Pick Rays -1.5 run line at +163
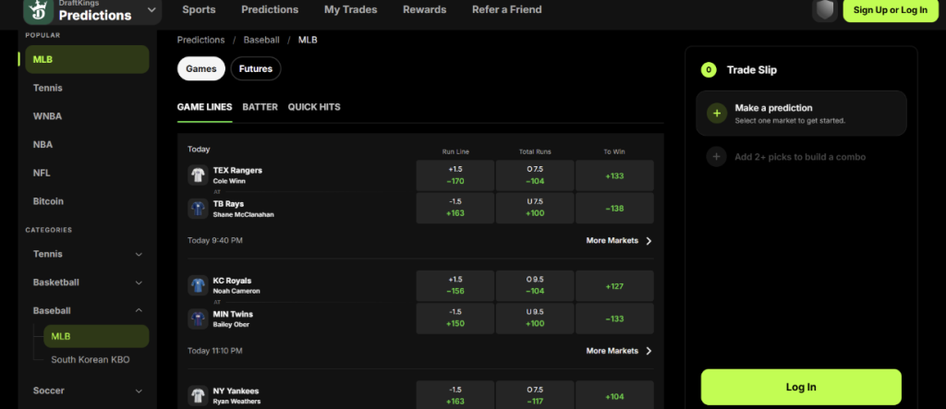 pyautogui.click(x=455, y=208)
